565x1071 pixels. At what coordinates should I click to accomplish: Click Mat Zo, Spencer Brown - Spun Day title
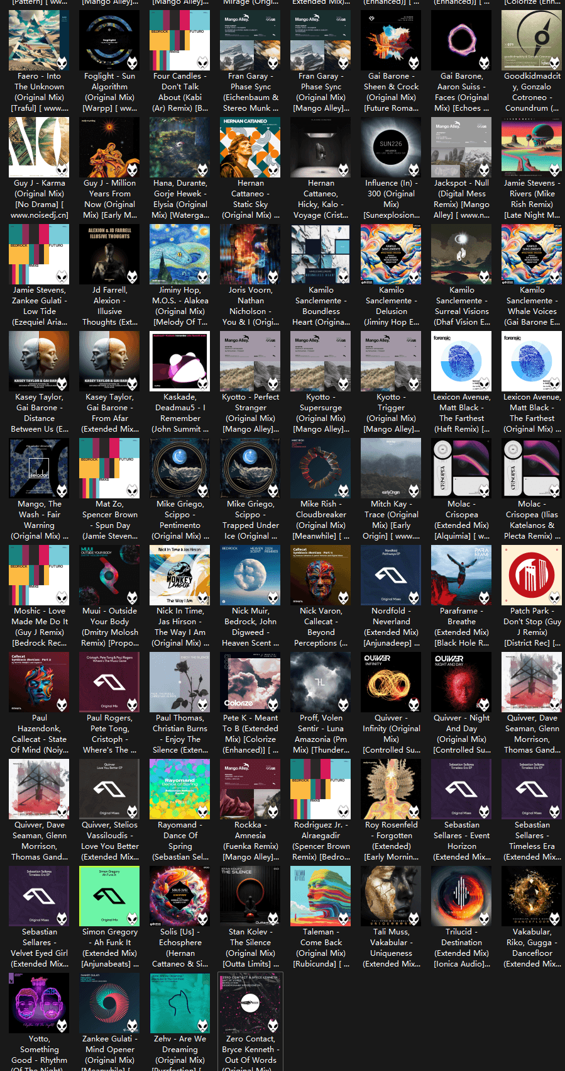point(109,520)
